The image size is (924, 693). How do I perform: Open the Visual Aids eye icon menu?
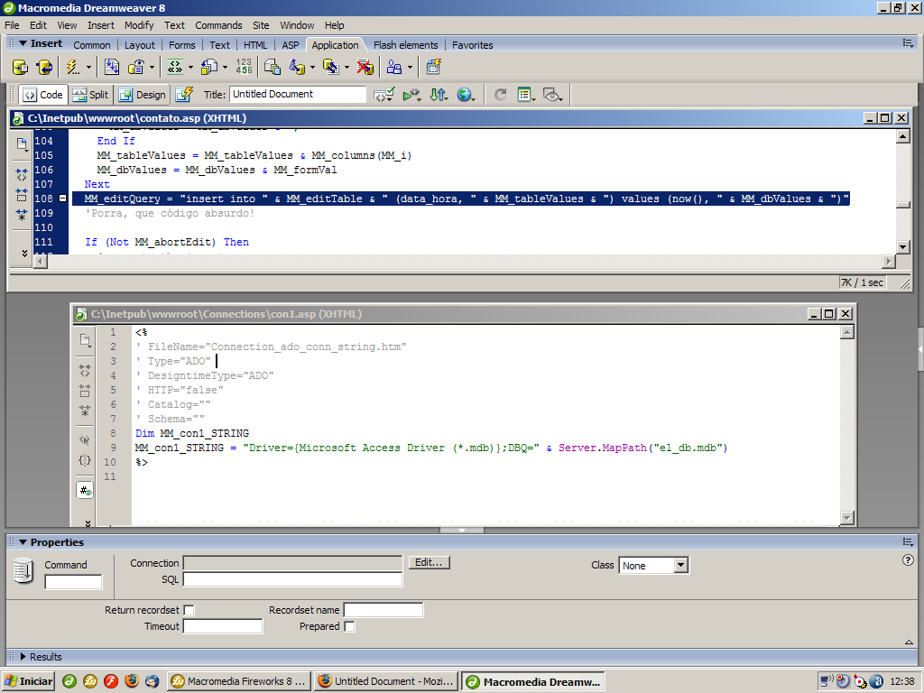click(x=552, y=94)
